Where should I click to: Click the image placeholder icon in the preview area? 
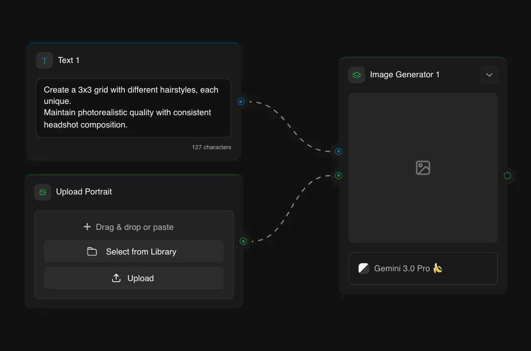[423, 167]
